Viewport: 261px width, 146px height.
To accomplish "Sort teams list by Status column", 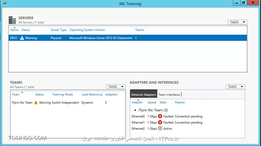I will click(x=39, y=95).
